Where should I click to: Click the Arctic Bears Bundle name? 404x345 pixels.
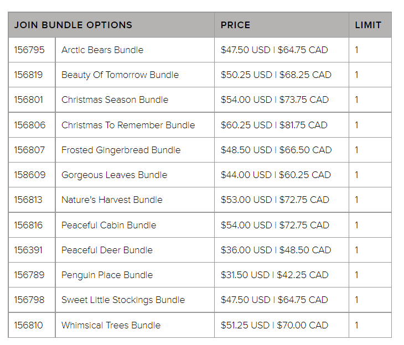coord(102,50)
